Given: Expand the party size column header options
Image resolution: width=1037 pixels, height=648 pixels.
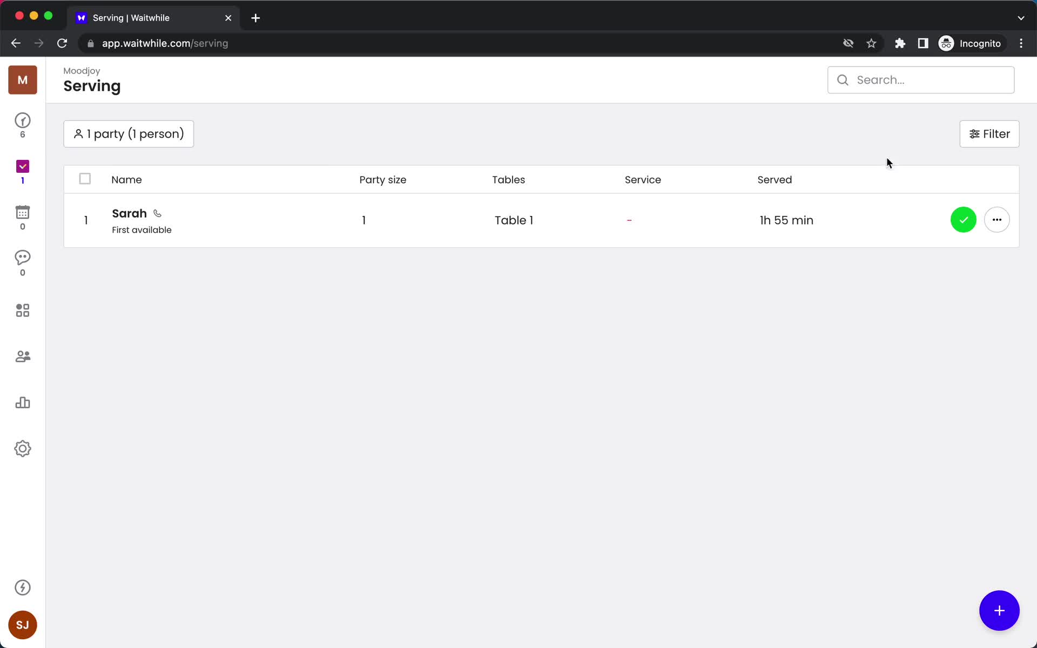Looking at the screenshot, I should (x=383, y=179).
